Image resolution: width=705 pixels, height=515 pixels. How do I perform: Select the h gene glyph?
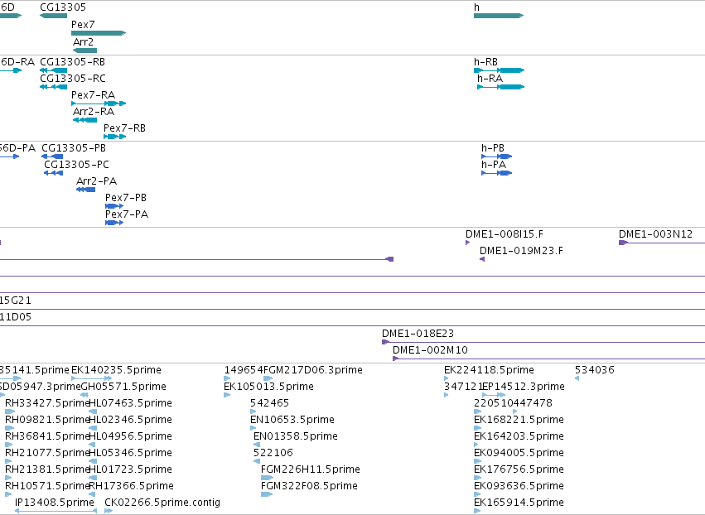(x=499, y=16)
